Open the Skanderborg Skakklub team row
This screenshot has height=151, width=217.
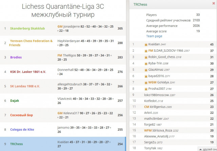(x=63, y=29)
